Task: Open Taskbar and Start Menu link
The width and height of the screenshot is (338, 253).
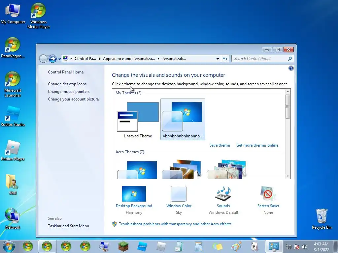Action: (68, 226)
